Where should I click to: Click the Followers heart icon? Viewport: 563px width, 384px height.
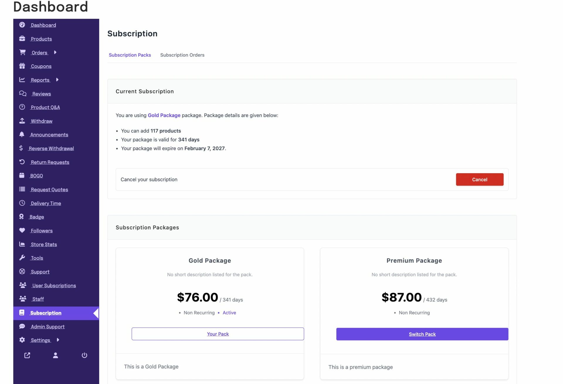click(22, 230)
